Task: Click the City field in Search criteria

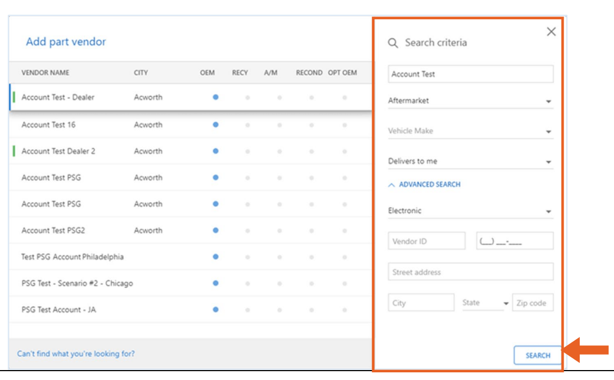Action: [421, 303]
